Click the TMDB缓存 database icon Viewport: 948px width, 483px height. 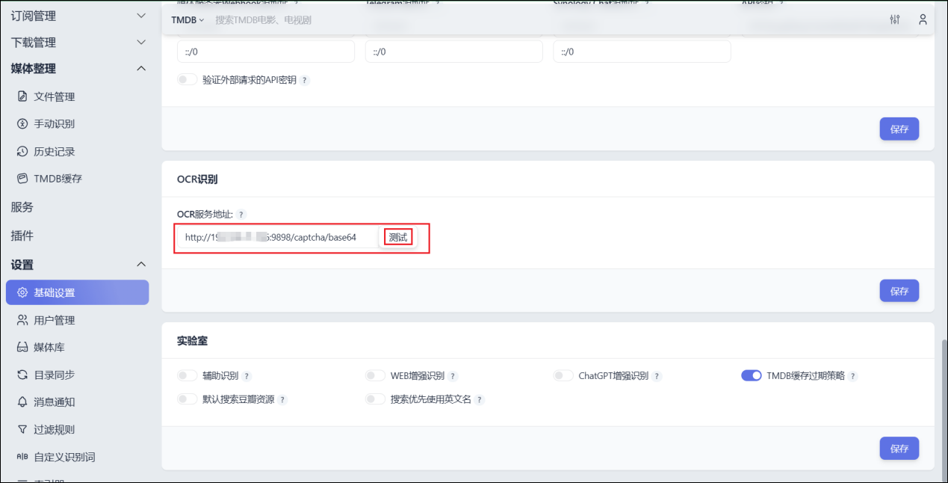pos(22,179)
